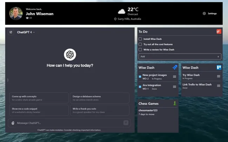Open the Jira Integration item menu
Image resolution: width=228 pixels, height=142 pixels.
pos(174,87)
